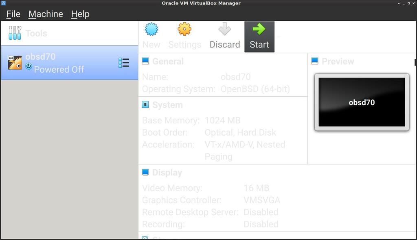Click the VirtualBox window menu icon in title bar
Screen dimensions: 417x240
click(x=3, y=3)
